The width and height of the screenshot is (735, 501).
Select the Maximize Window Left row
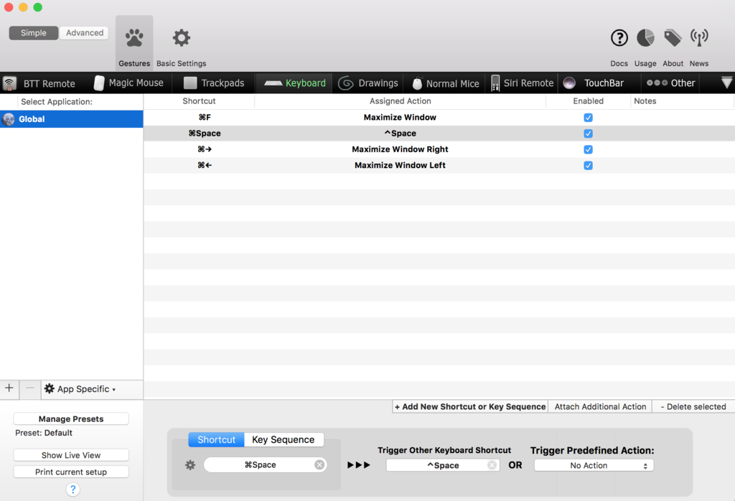(x=439, y=165)
